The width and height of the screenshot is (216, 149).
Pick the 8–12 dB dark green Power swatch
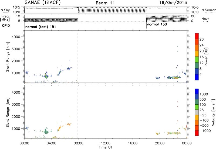tap(197, 65)
